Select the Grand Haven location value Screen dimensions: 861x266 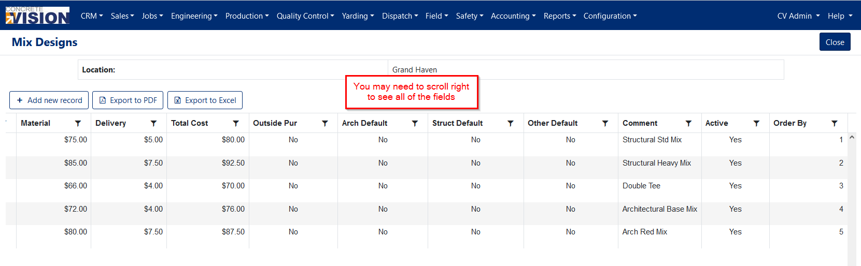414,70
